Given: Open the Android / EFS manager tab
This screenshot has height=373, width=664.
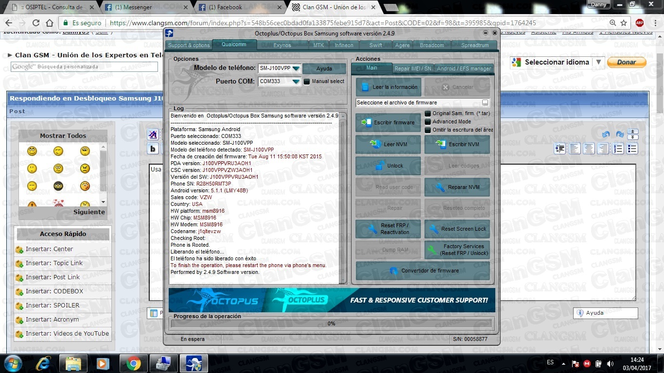Looking at the screenshot, I should tap(464, 68).
